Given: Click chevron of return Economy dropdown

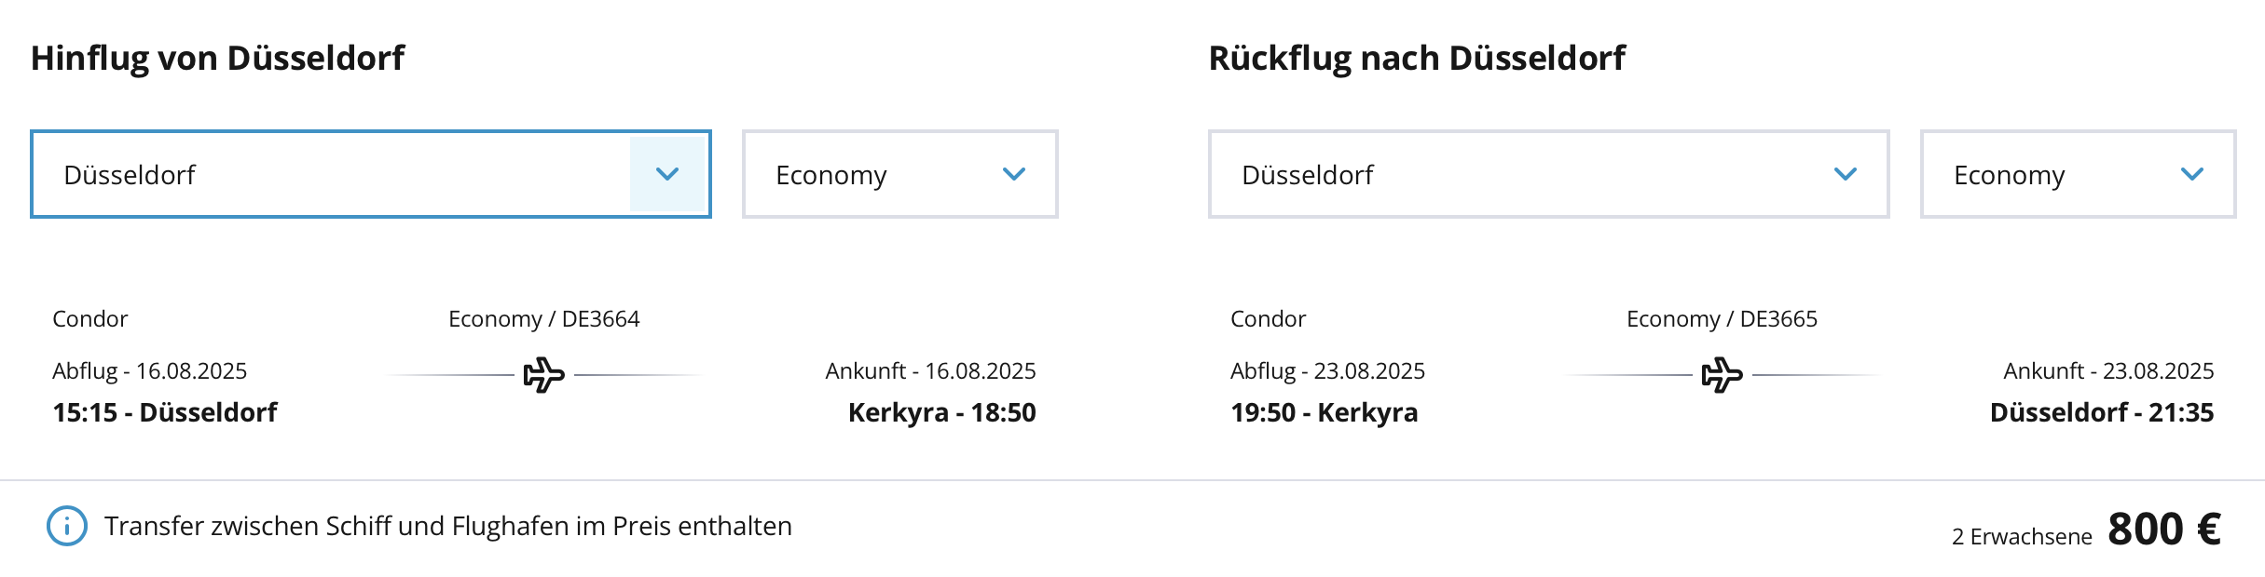Looking at the screenshot, I should coord(2192,174).
